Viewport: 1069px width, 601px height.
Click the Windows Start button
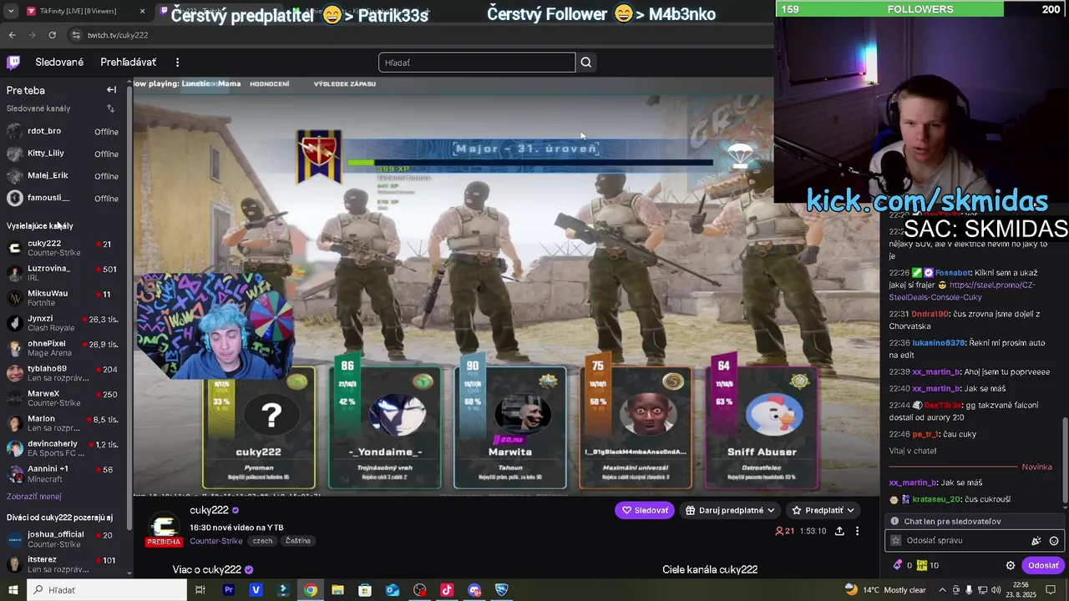click(x=13, y=589)
